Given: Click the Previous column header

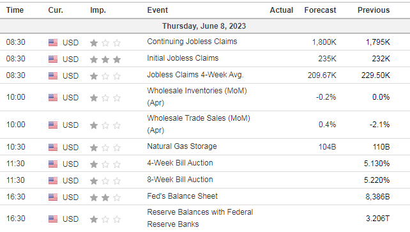Looking at the screenshot, I should tap(374, 10).
